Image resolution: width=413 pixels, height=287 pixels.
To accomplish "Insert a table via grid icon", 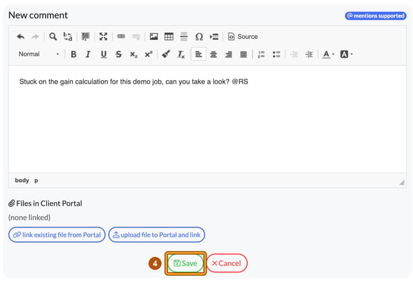I will pyautogui.click(x=169, y=36).
